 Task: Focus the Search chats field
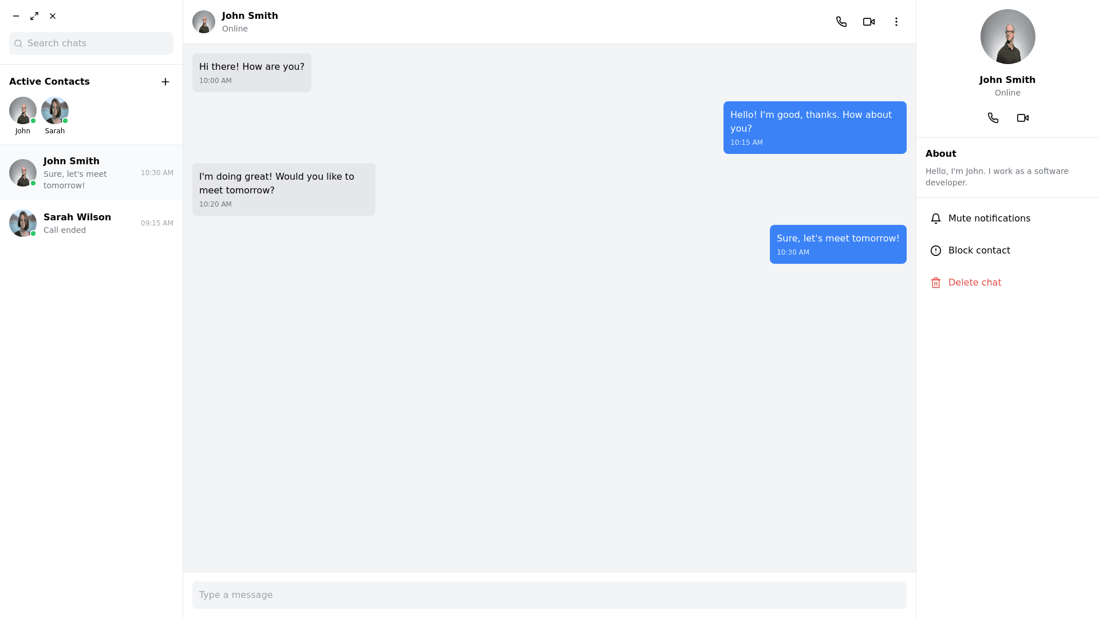click(x=97, y=43)
